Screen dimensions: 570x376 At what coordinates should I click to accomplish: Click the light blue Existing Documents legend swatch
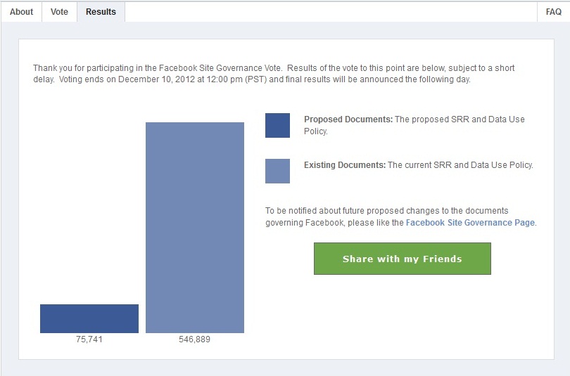(x=277, y=171)
